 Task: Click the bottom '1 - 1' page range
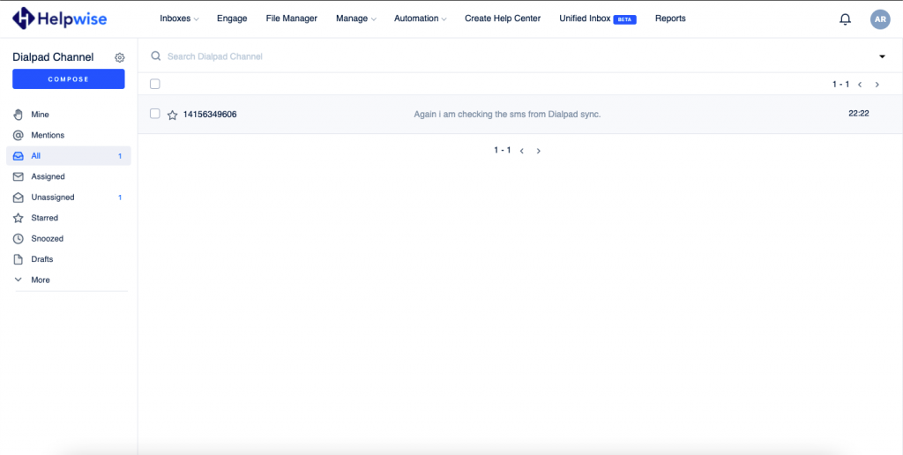502,150
